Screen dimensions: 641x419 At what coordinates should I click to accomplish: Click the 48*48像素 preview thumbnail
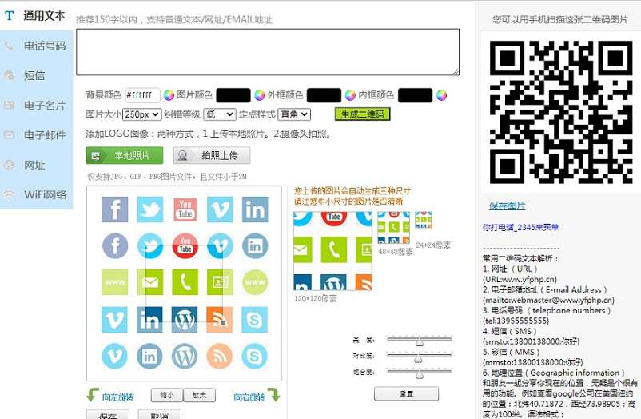393,228
